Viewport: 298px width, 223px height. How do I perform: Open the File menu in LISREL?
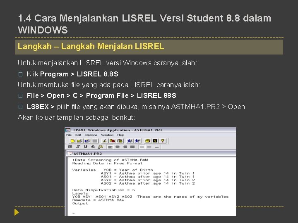pyautogui.click(x=69, y=135)
